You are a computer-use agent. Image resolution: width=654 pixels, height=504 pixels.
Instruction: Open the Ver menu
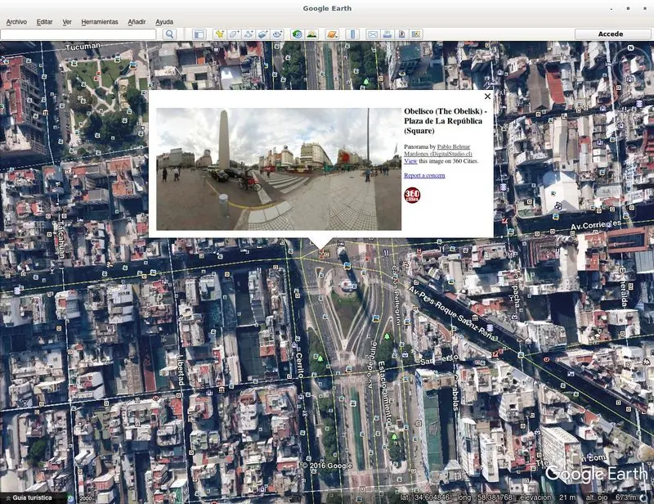tap(67, 22)
